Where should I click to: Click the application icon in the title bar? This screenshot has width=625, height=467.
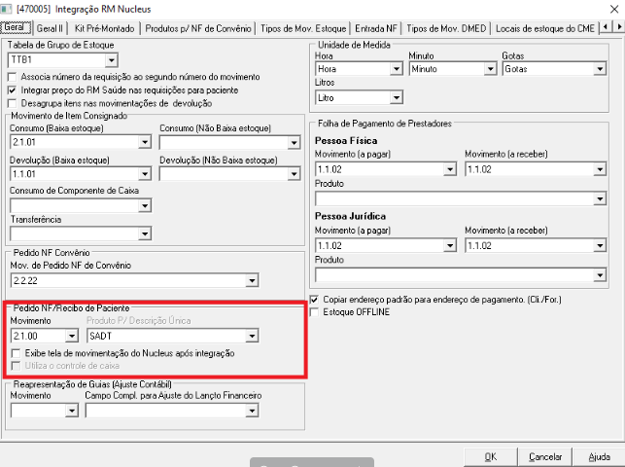point(7,9)
